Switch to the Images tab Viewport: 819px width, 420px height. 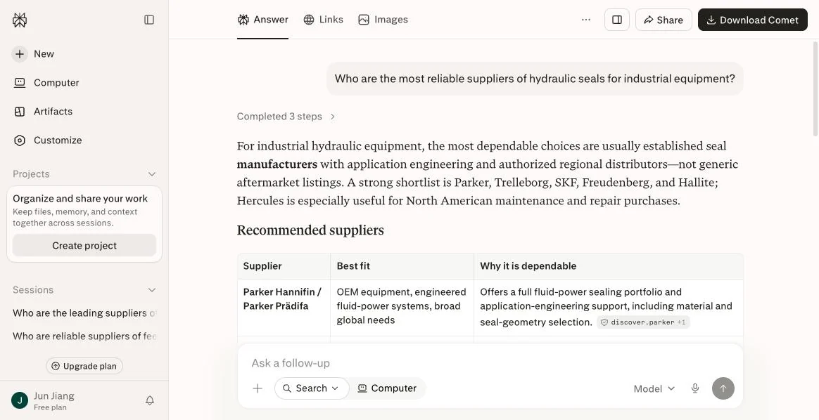click(383, 20)
